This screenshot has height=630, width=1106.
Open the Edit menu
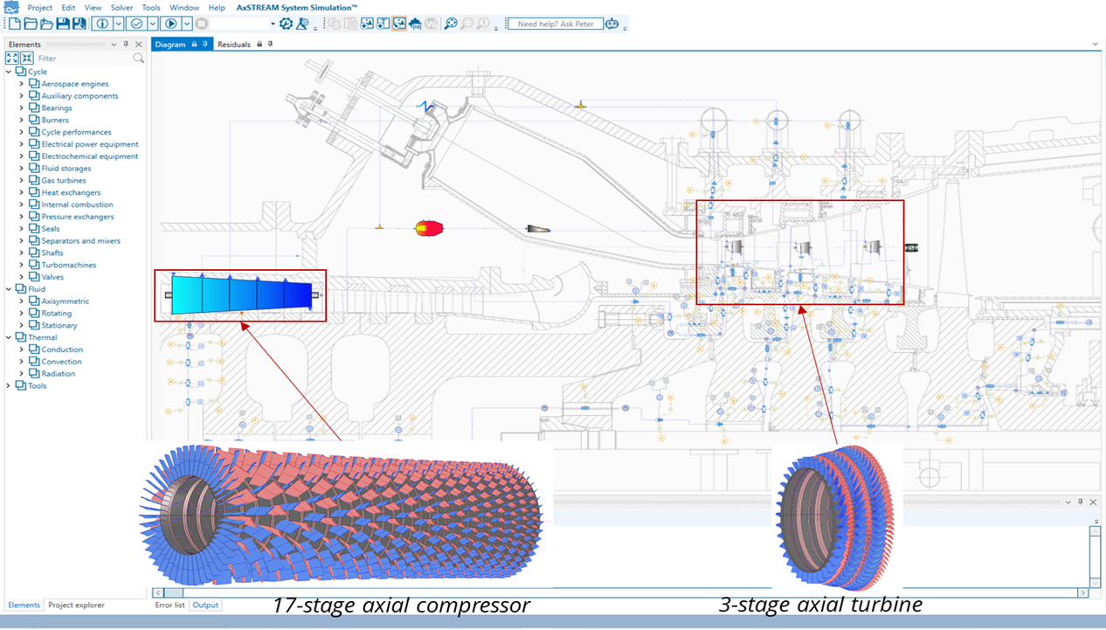(x=68, y=7)
